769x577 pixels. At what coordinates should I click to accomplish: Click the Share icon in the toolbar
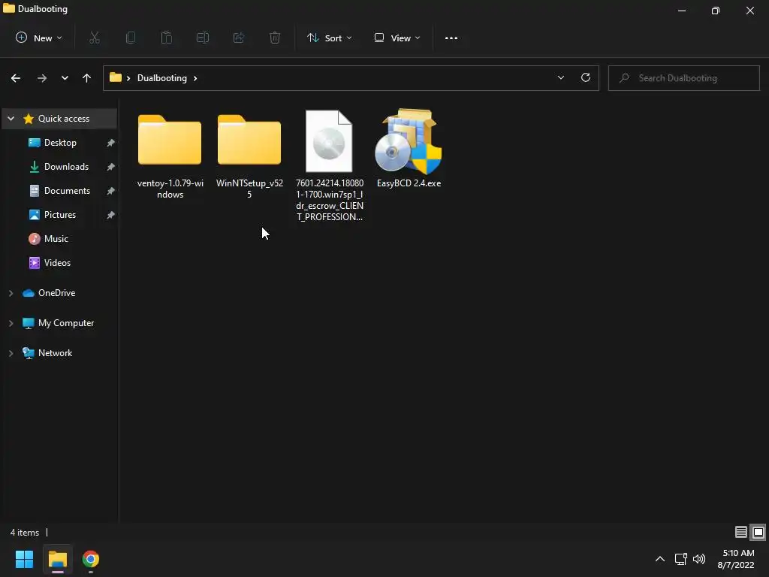click(x=239, y=38)
